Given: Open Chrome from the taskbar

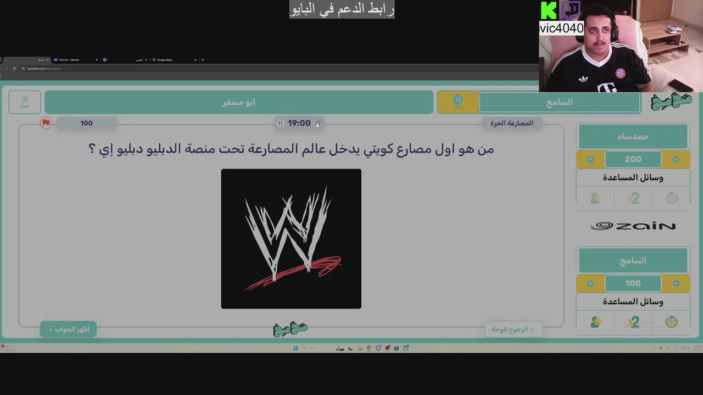Looking at the screenshot, I should (369, 348).
